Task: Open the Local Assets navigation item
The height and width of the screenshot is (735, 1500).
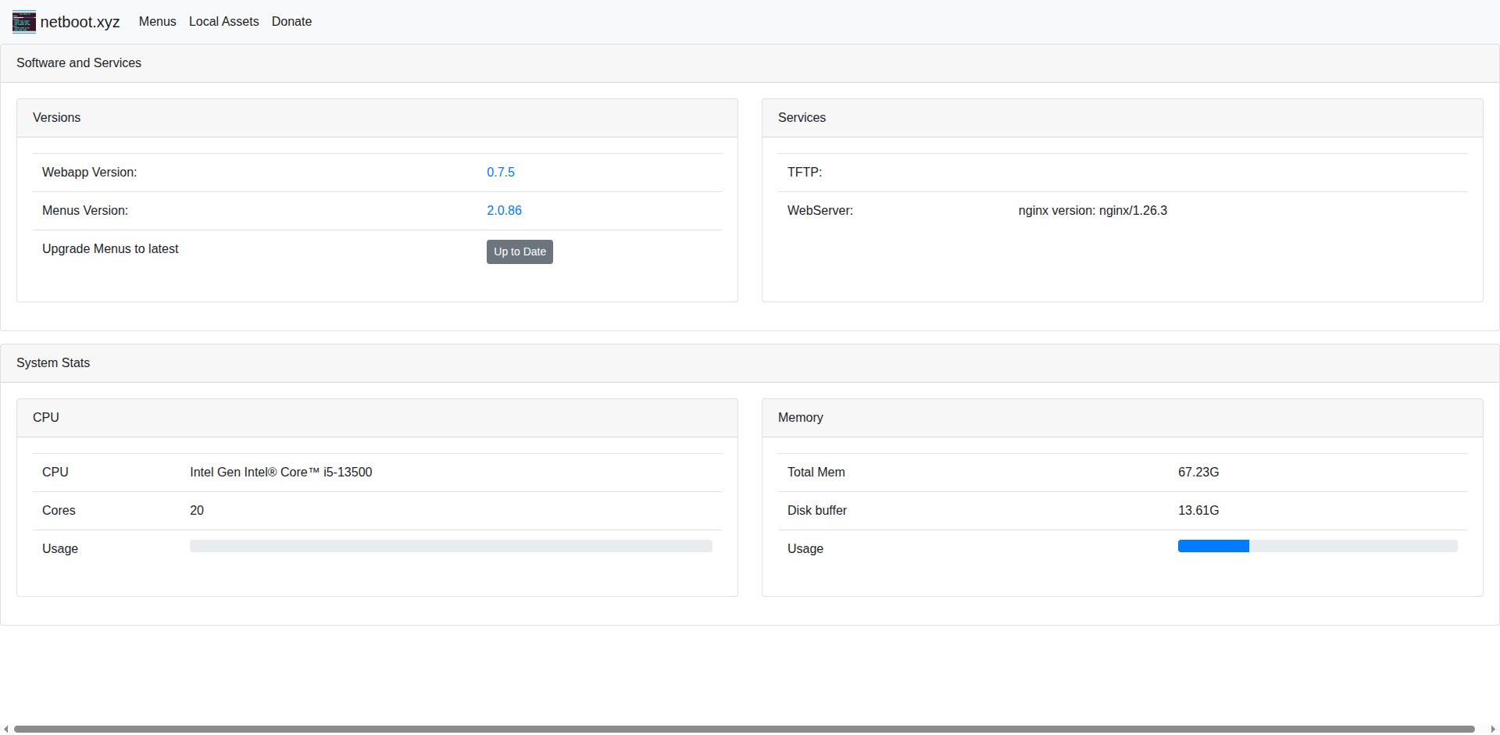Action: coord(223,22)
